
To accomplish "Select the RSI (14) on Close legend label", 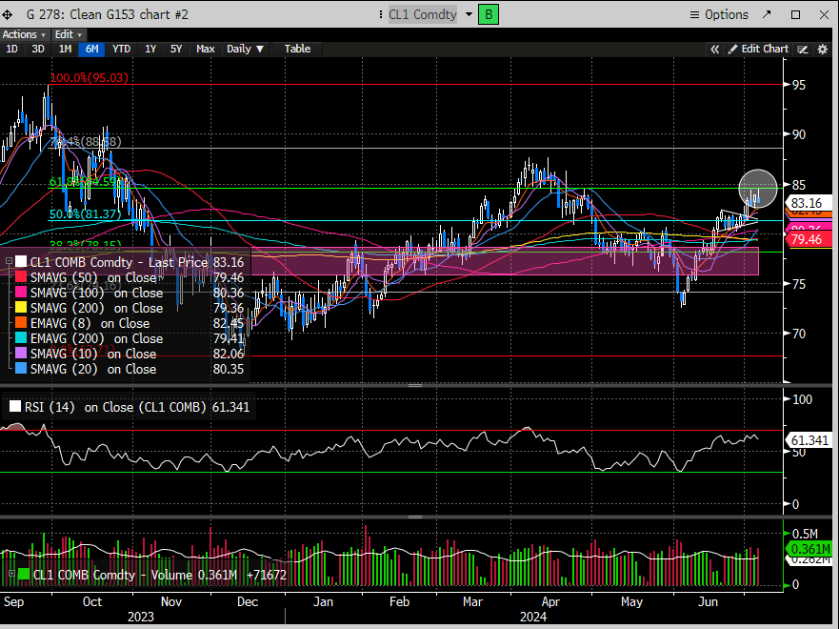I will click(x=115, y=407).
